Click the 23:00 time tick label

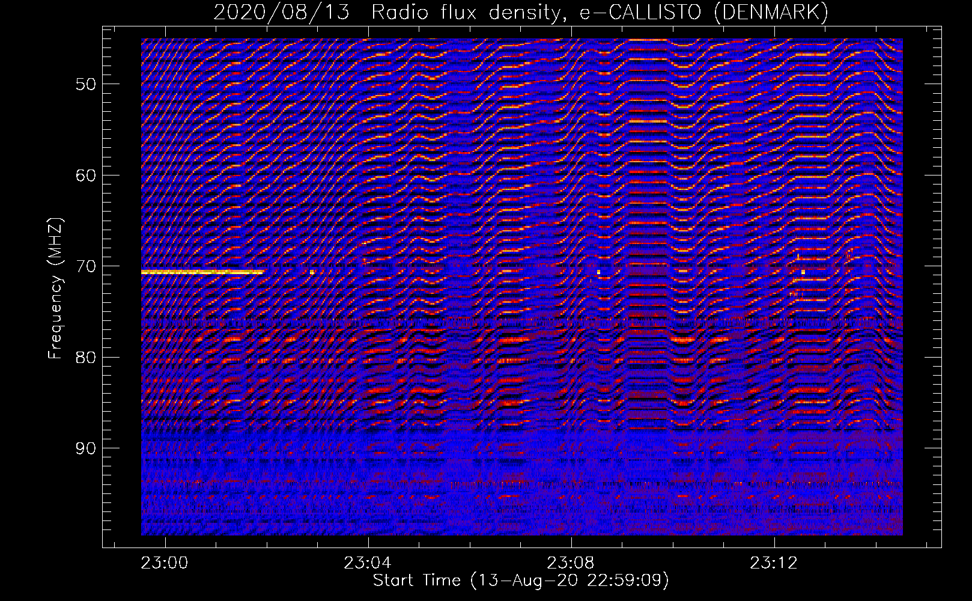click(165, 563)
